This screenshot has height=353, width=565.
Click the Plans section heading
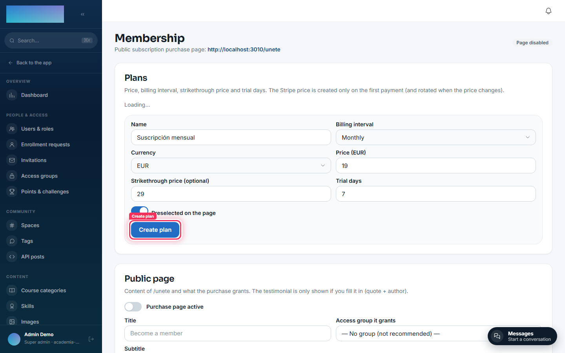tap(136, 78)
